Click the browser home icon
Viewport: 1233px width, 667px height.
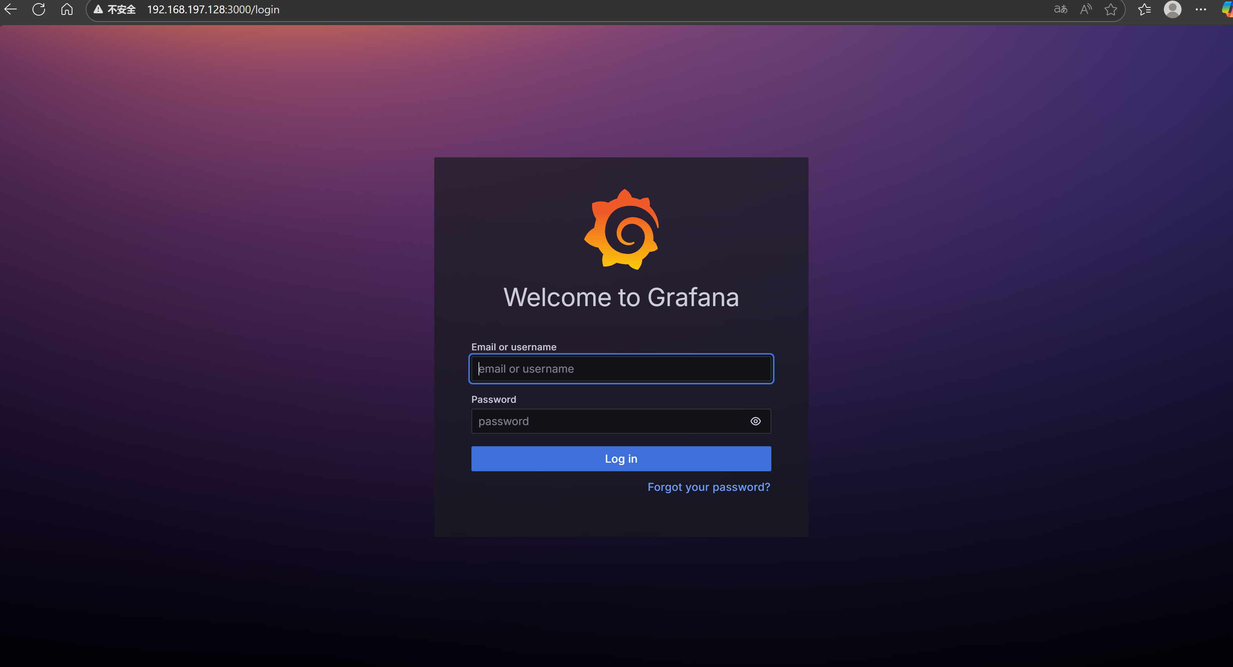[67, 9]
